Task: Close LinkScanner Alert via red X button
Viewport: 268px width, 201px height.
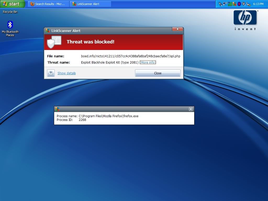Action: (x=177, y=29)
